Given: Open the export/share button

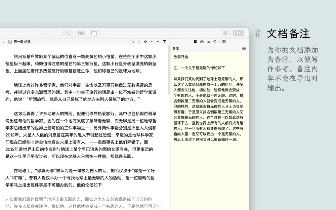Looking at the screenshot, I should [94, 33].
